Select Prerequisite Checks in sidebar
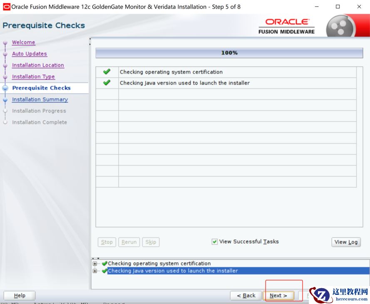 [x=41, y=88]
